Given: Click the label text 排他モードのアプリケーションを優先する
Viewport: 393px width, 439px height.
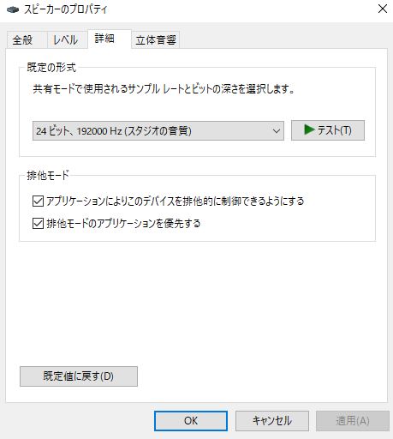Looking at the screenshot, I should [123, 223].
